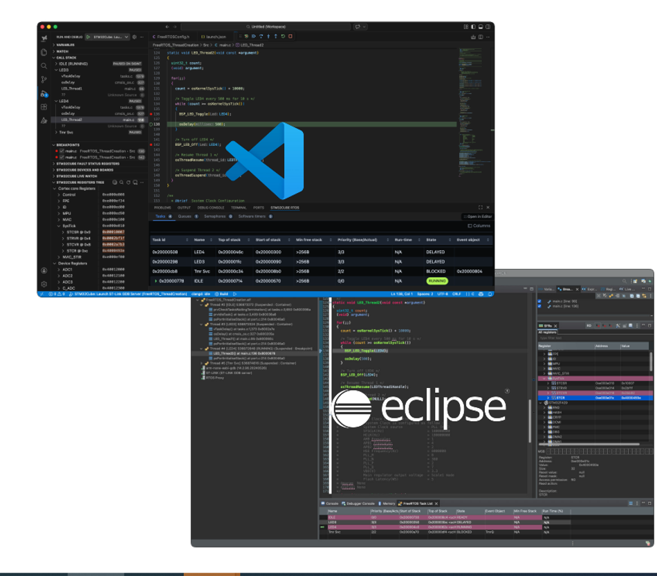
Task: Open Memory tab in Eclipse bottom panel
Action: 387,503
